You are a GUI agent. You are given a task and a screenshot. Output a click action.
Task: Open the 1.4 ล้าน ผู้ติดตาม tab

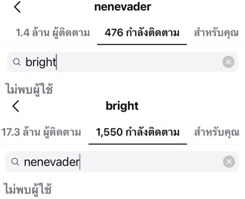coord(53,33)
